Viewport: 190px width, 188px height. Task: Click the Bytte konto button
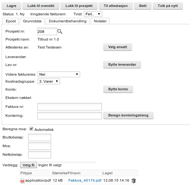pyautogui.click(x=118, y=89)
